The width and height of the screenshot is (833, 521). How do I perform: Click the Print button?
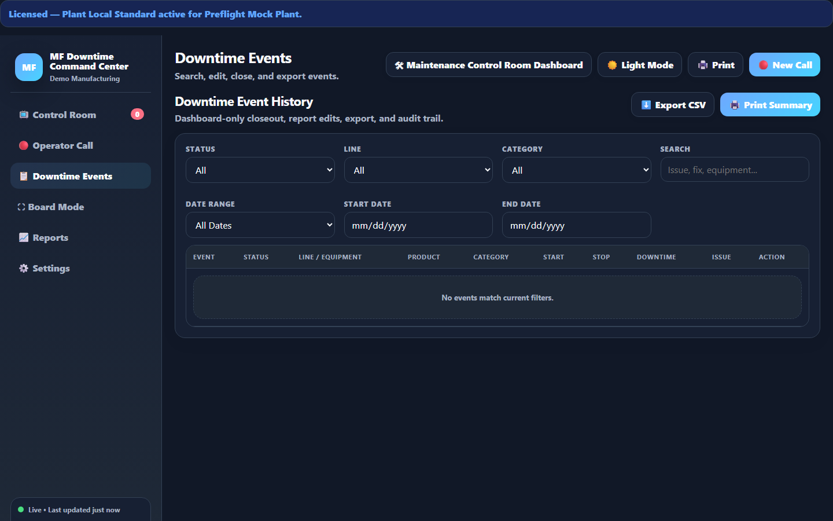click(716, 65)
